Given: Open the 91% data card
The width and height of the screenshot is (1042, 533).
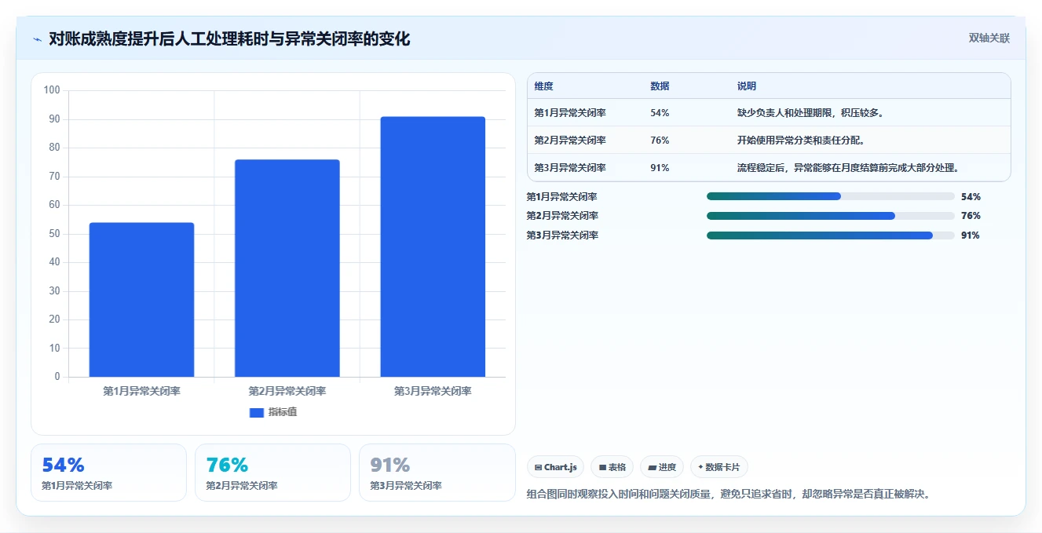Looking at the screenshot, I should click(x=437, y=473).
